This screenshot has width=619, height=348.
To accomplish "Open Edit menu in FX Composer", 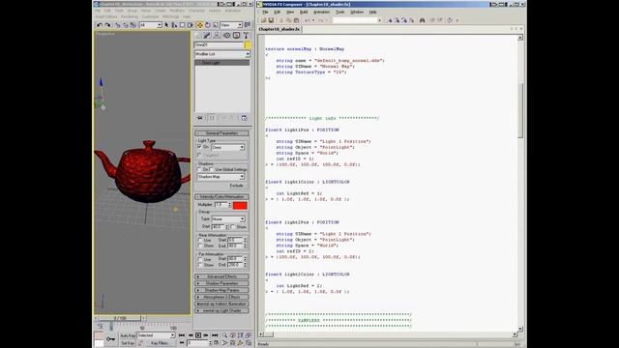I will coord(278,13).
